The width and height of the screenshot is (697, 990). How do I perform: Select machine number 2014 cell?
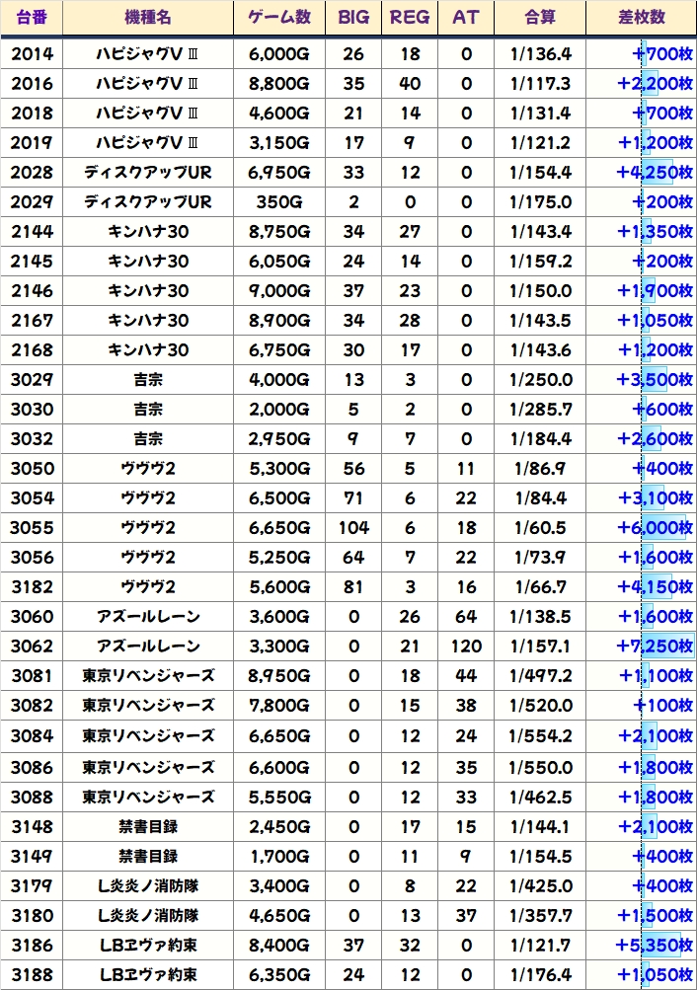pyautogui.click(x=33, y=53)
